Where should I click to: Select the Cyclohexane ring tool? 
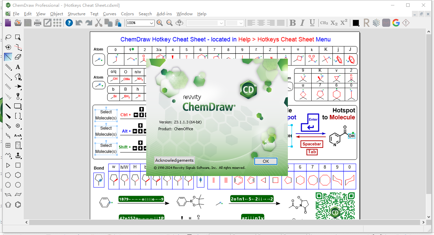18,175
